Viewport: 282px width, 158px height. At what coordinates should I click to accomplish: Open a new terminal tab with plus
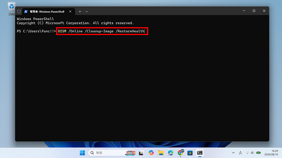tap(80, 12)
